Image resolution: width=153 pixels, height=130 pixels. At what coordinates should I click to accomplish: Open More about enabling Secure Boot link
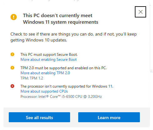(x=48, y=60)
